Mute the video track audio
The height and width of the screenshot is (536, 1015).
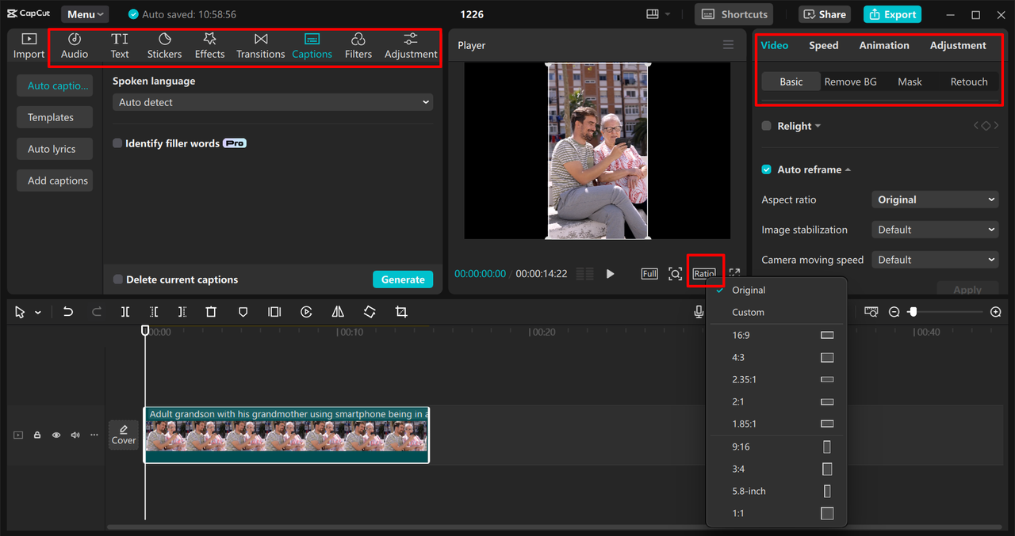pyautogui.click(x=75, y=435)
